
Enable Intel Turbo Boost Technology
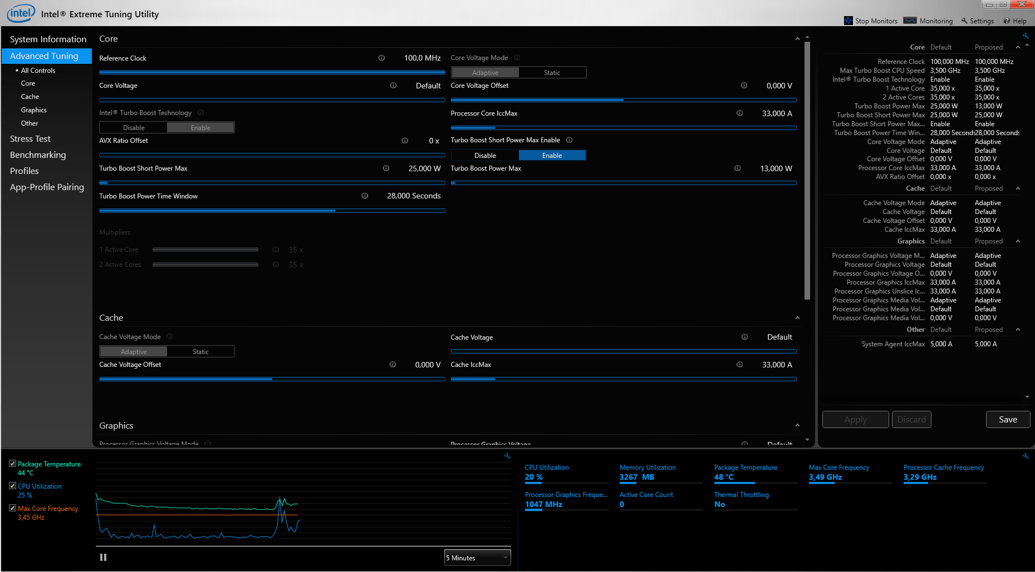click(201, 128)
